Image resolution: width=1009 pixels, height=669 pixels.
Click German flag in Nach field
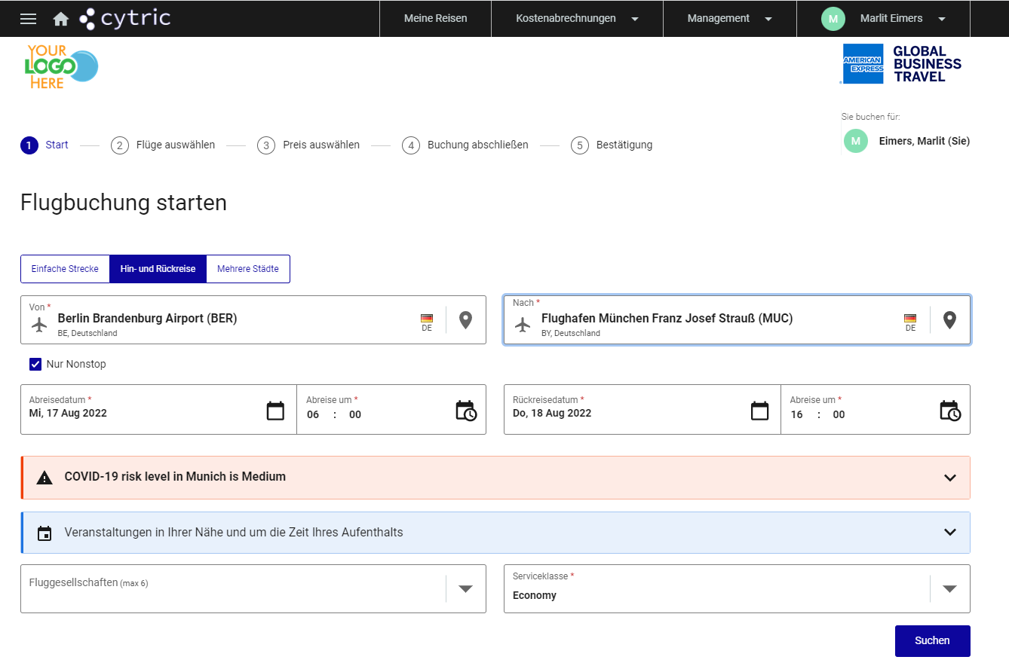point(910,318)
